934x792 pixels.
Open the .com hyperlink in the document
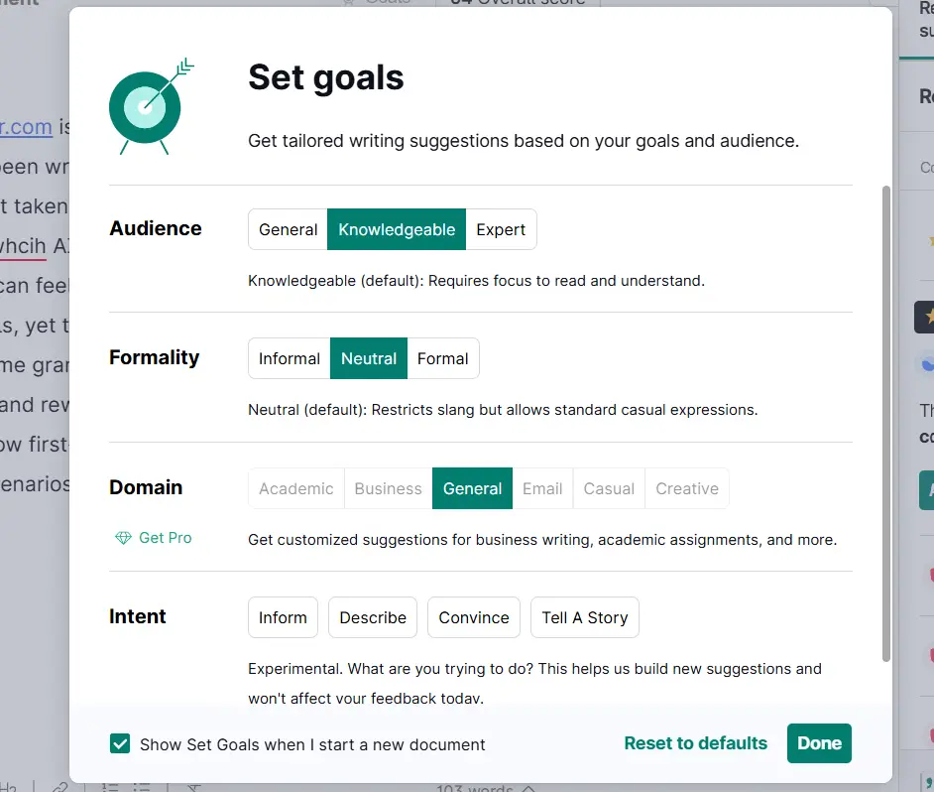pos(27,127)
